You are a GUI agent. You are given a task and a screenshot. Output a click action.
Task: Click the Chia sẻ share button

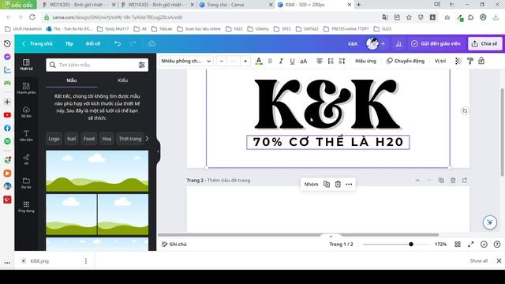coord(484,43)
